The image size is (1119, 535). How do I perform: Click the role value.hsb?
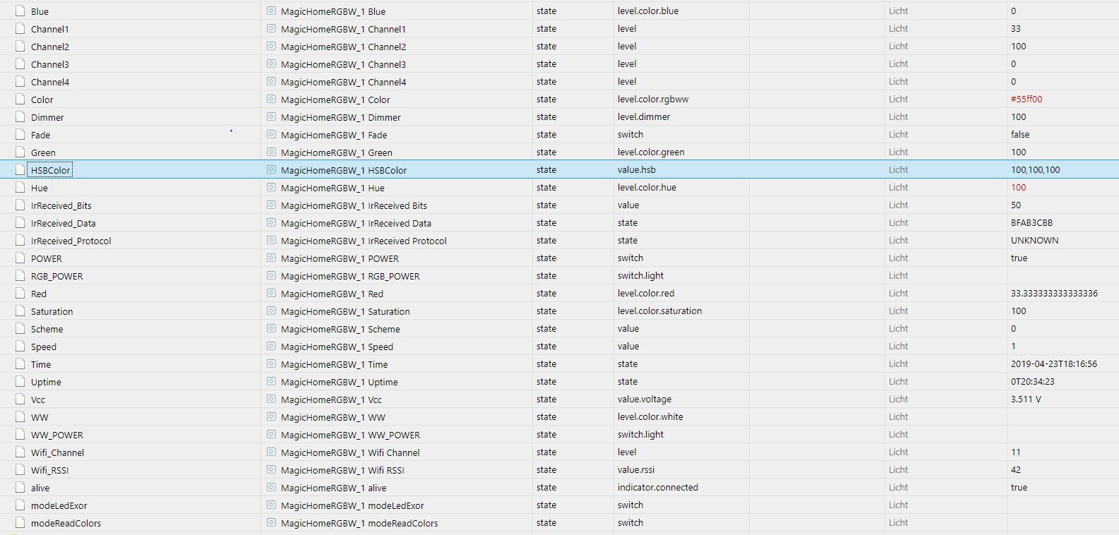(x=637, y=170)
